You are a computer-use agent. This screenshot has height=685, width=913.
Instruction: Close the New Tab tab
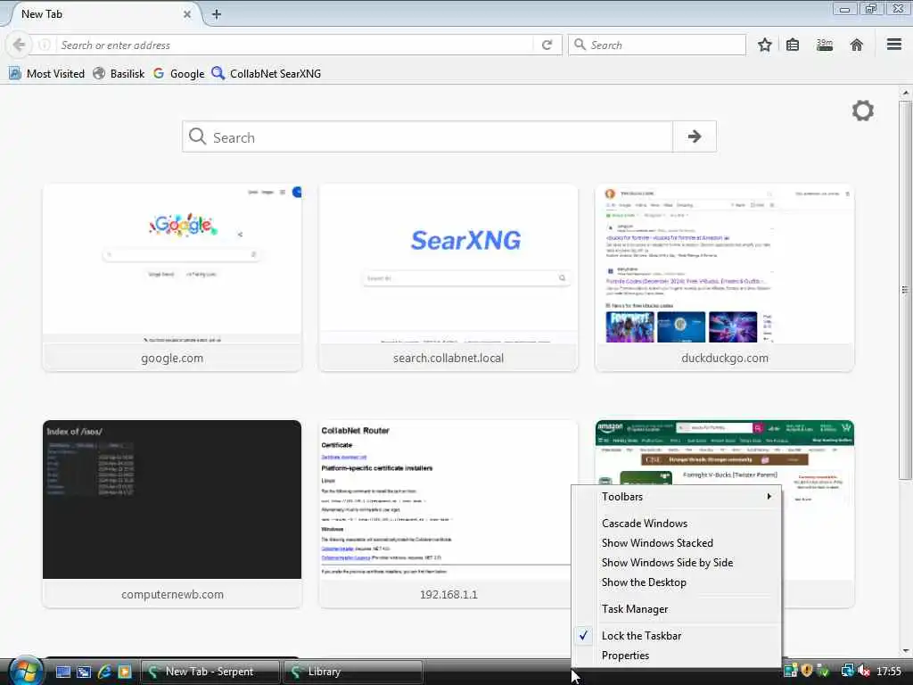[x=187, y=14]
